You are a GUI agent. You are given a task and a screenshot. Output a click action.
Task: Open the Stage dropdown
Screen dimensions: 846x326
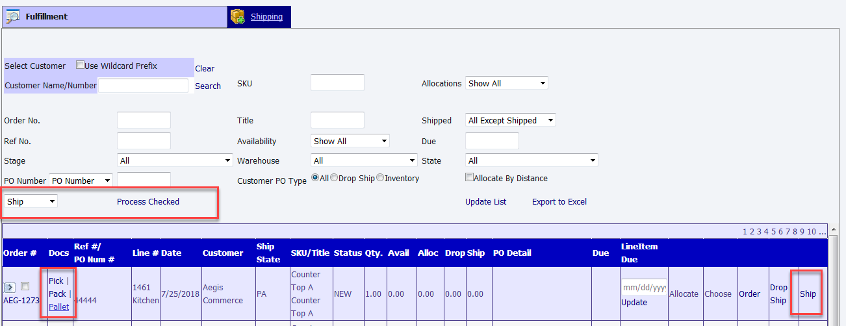175,160
